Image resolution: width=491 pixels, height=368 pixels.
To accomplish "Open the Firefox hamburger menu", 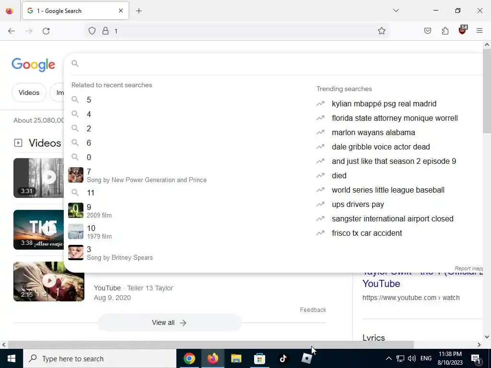I will (x=479, y=31).
